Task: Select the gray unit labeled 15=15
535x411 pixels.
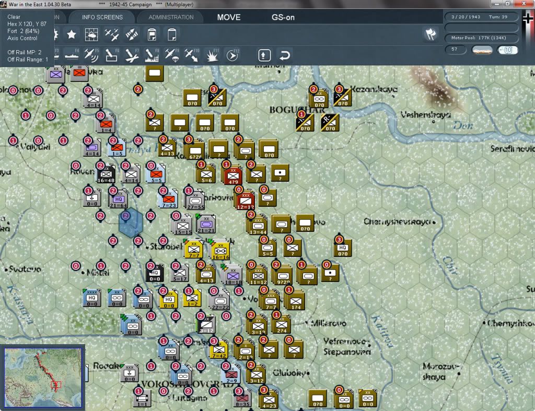Action: [182, 225]
